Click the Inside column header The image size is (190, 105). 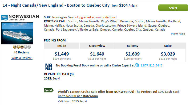coord(62,46)
